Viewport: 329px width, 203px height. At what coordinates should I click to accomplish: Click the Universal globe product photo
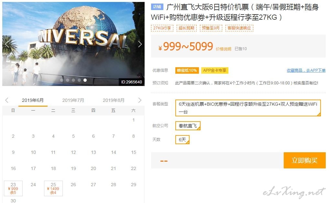(73, 44)
